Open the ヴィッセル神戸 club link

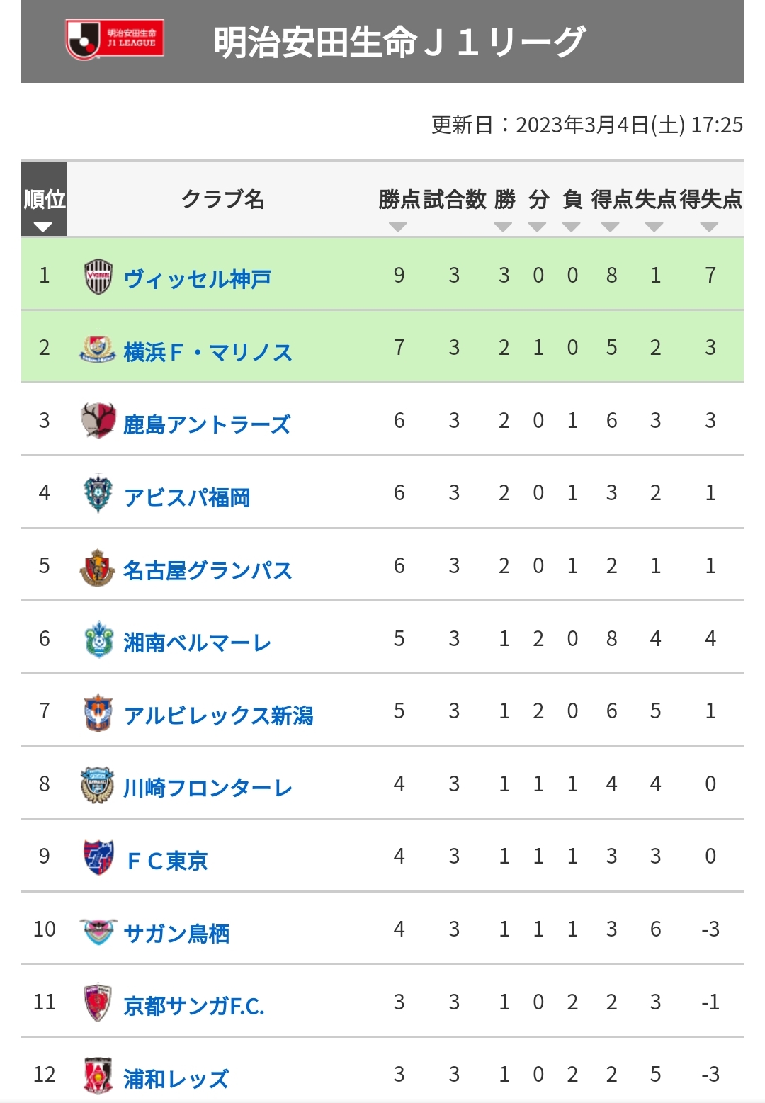[x=198, y=279]
